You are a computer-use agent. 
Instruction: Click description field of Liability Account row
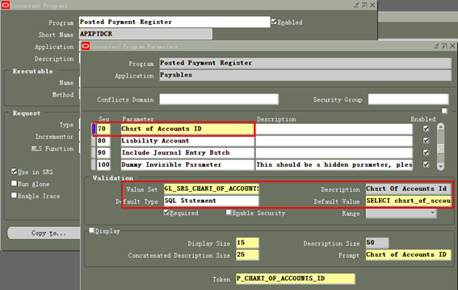(334, 141)
